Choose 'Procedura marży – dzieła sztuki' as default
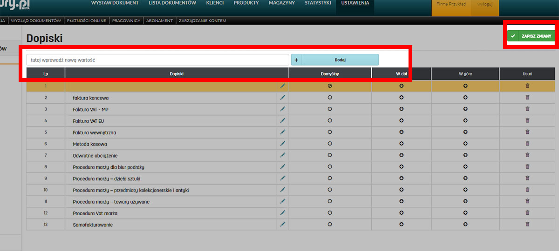The height and width of the screenshot is (251, 559). pyautogui.click(x=330, y=178)
